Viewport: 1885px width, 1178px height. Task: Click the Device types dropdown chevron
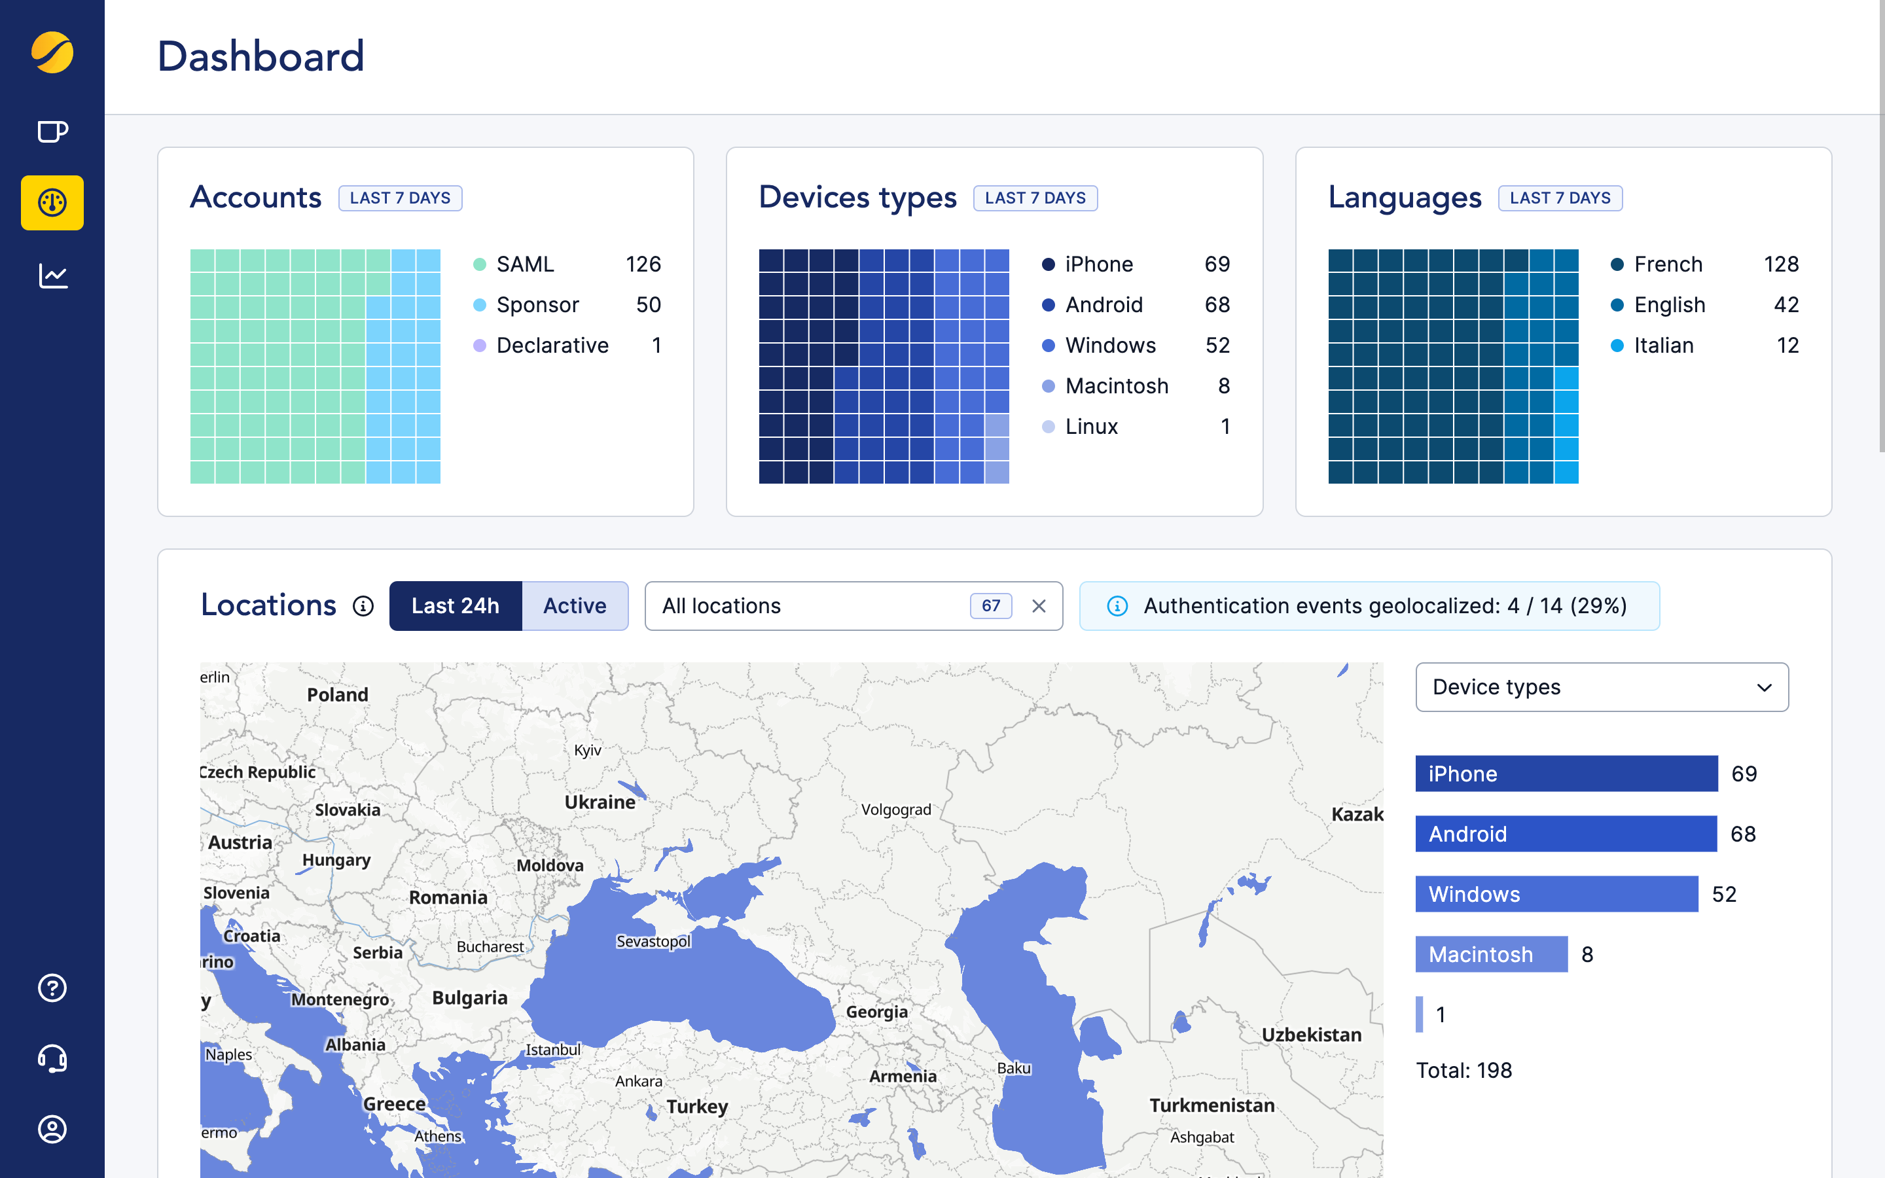1765,687
